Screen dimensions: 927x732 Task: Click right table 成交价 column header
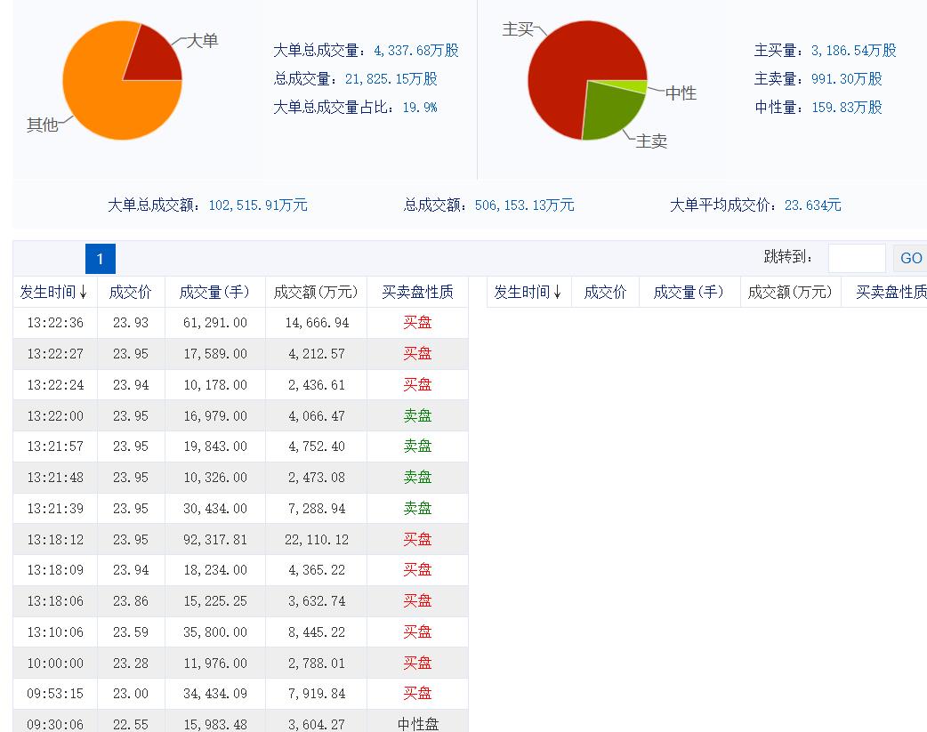pyautogui.click(x=605, y=292)
